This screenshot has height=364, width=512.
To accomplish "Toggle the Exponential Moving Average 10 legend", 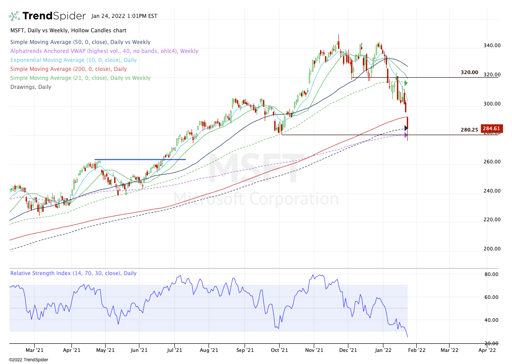I will point(73,60).
